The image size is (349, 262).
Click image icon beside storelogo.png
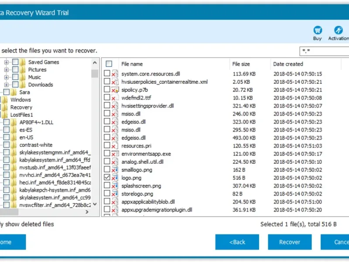[x=115, y=193]
